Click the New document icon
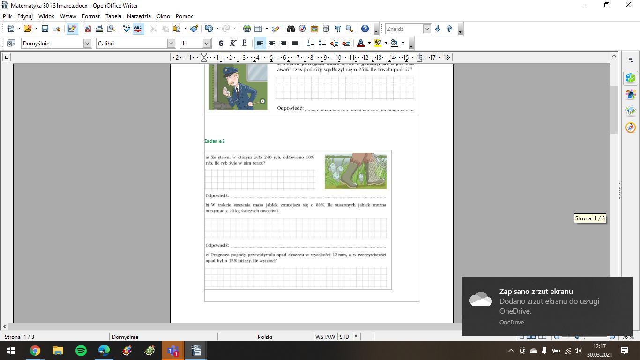The width and height of the screenshot is (640, 360). click(11, 29)
